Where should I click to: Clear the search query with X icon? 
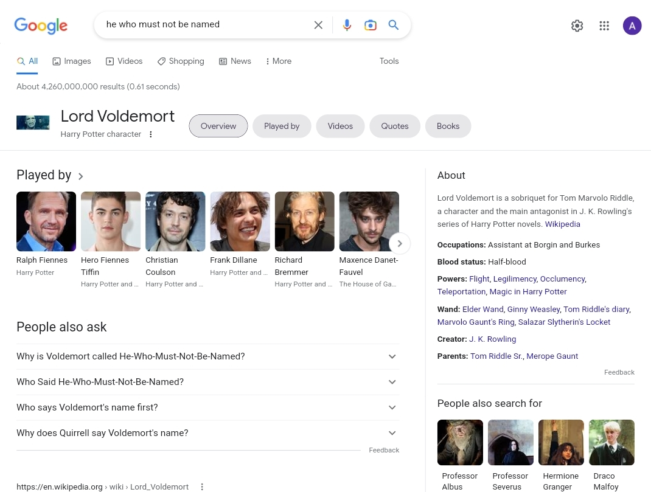click(x=318, y=25)
